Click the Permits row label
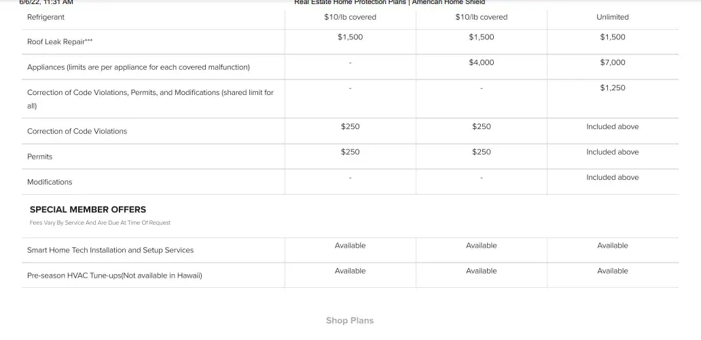The width and height of the screenshot is (701, 340). click(39, 157)
